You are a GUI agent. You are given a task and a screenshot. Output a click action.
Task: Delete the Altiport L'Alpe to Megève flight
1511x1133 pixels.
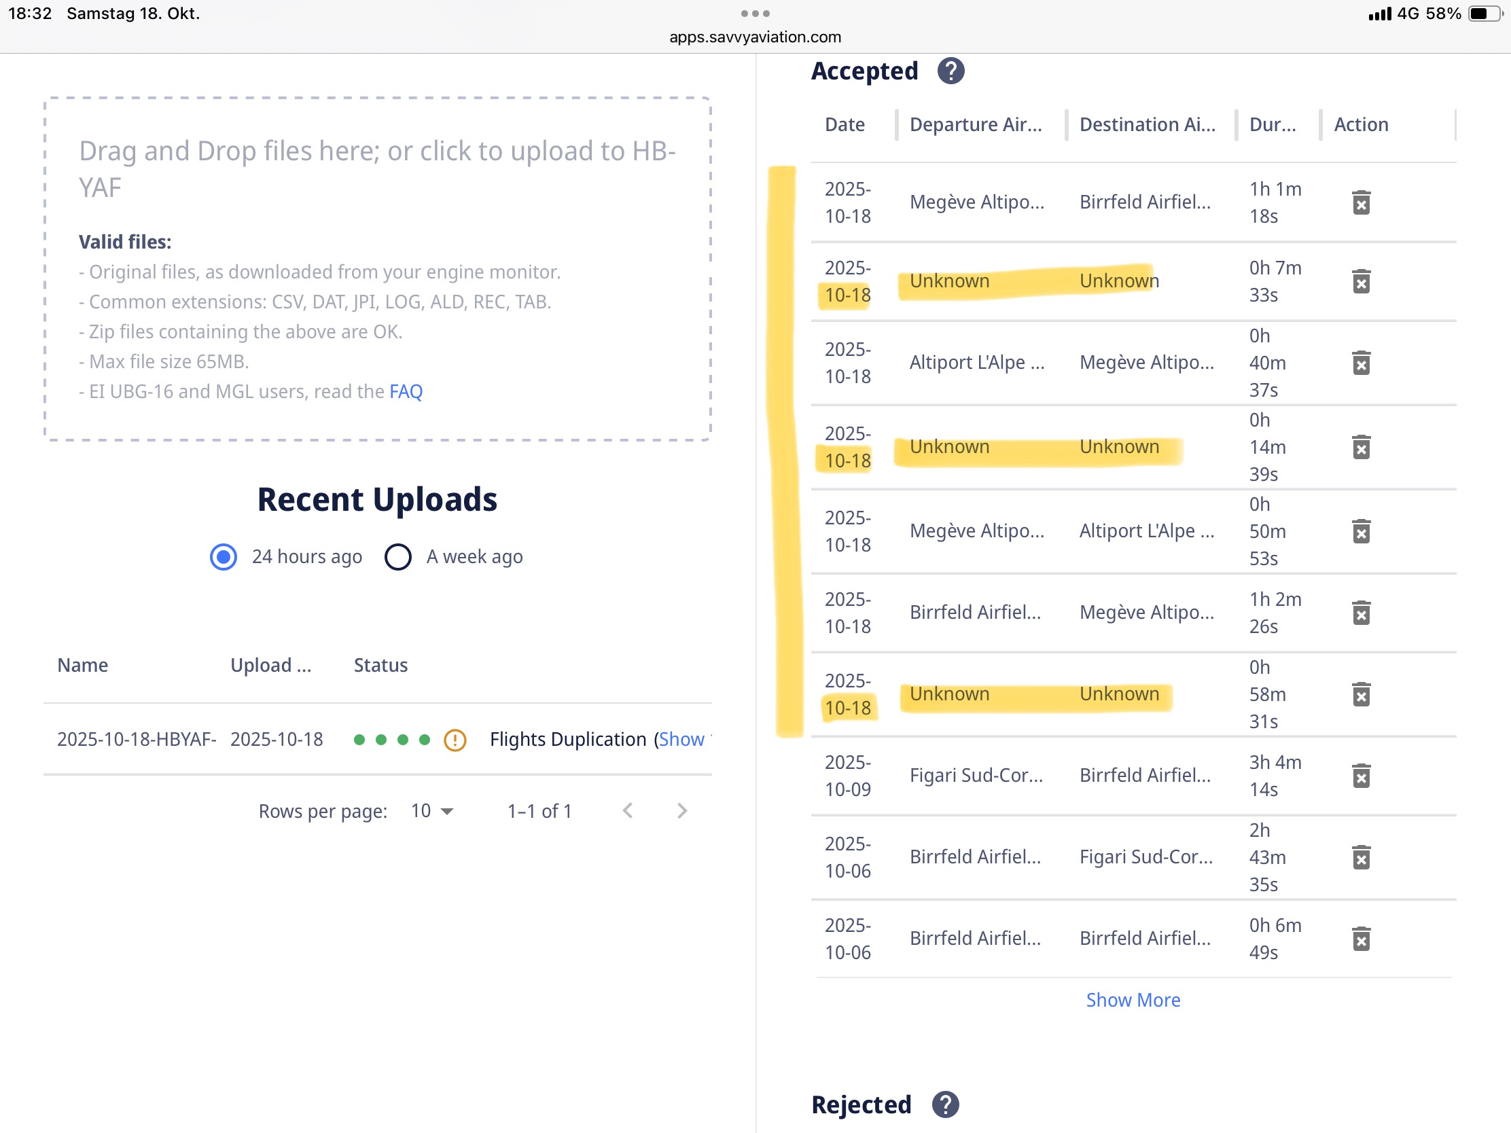[1361, 363]
